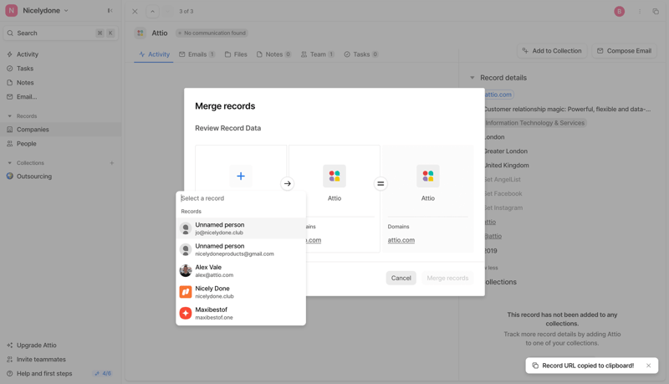Click the copy window icon at top right
Image resolution: width=669 pixels, height=384 pixels.
pyautogui.click(x=656, y=12)
